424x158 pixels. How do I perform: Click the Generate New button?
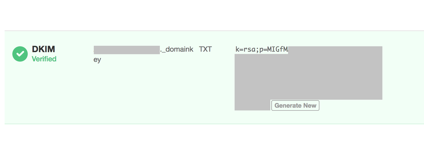tap(295, 105)
